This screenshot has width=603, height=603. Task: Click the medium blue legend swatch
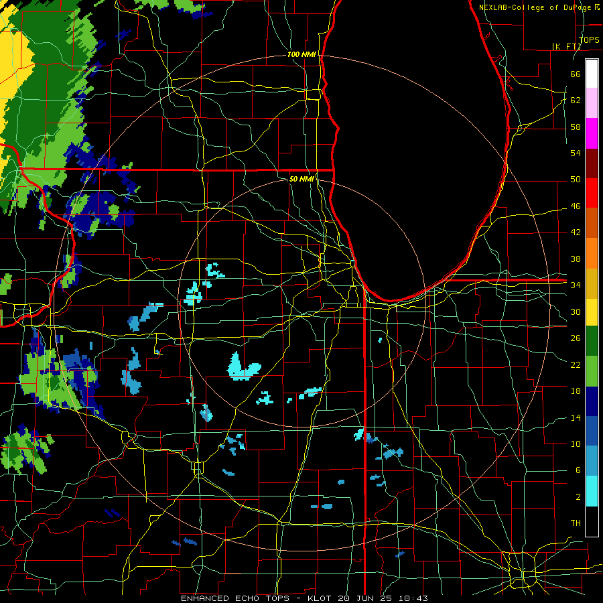pos(592,431)
